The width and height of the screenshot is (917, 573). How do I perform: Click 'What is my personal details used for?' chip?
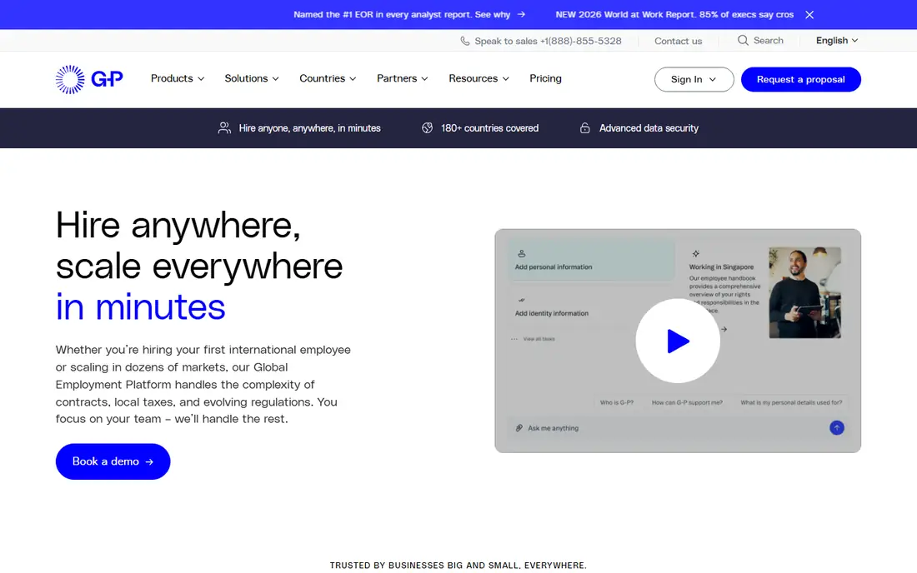point(791,402)
